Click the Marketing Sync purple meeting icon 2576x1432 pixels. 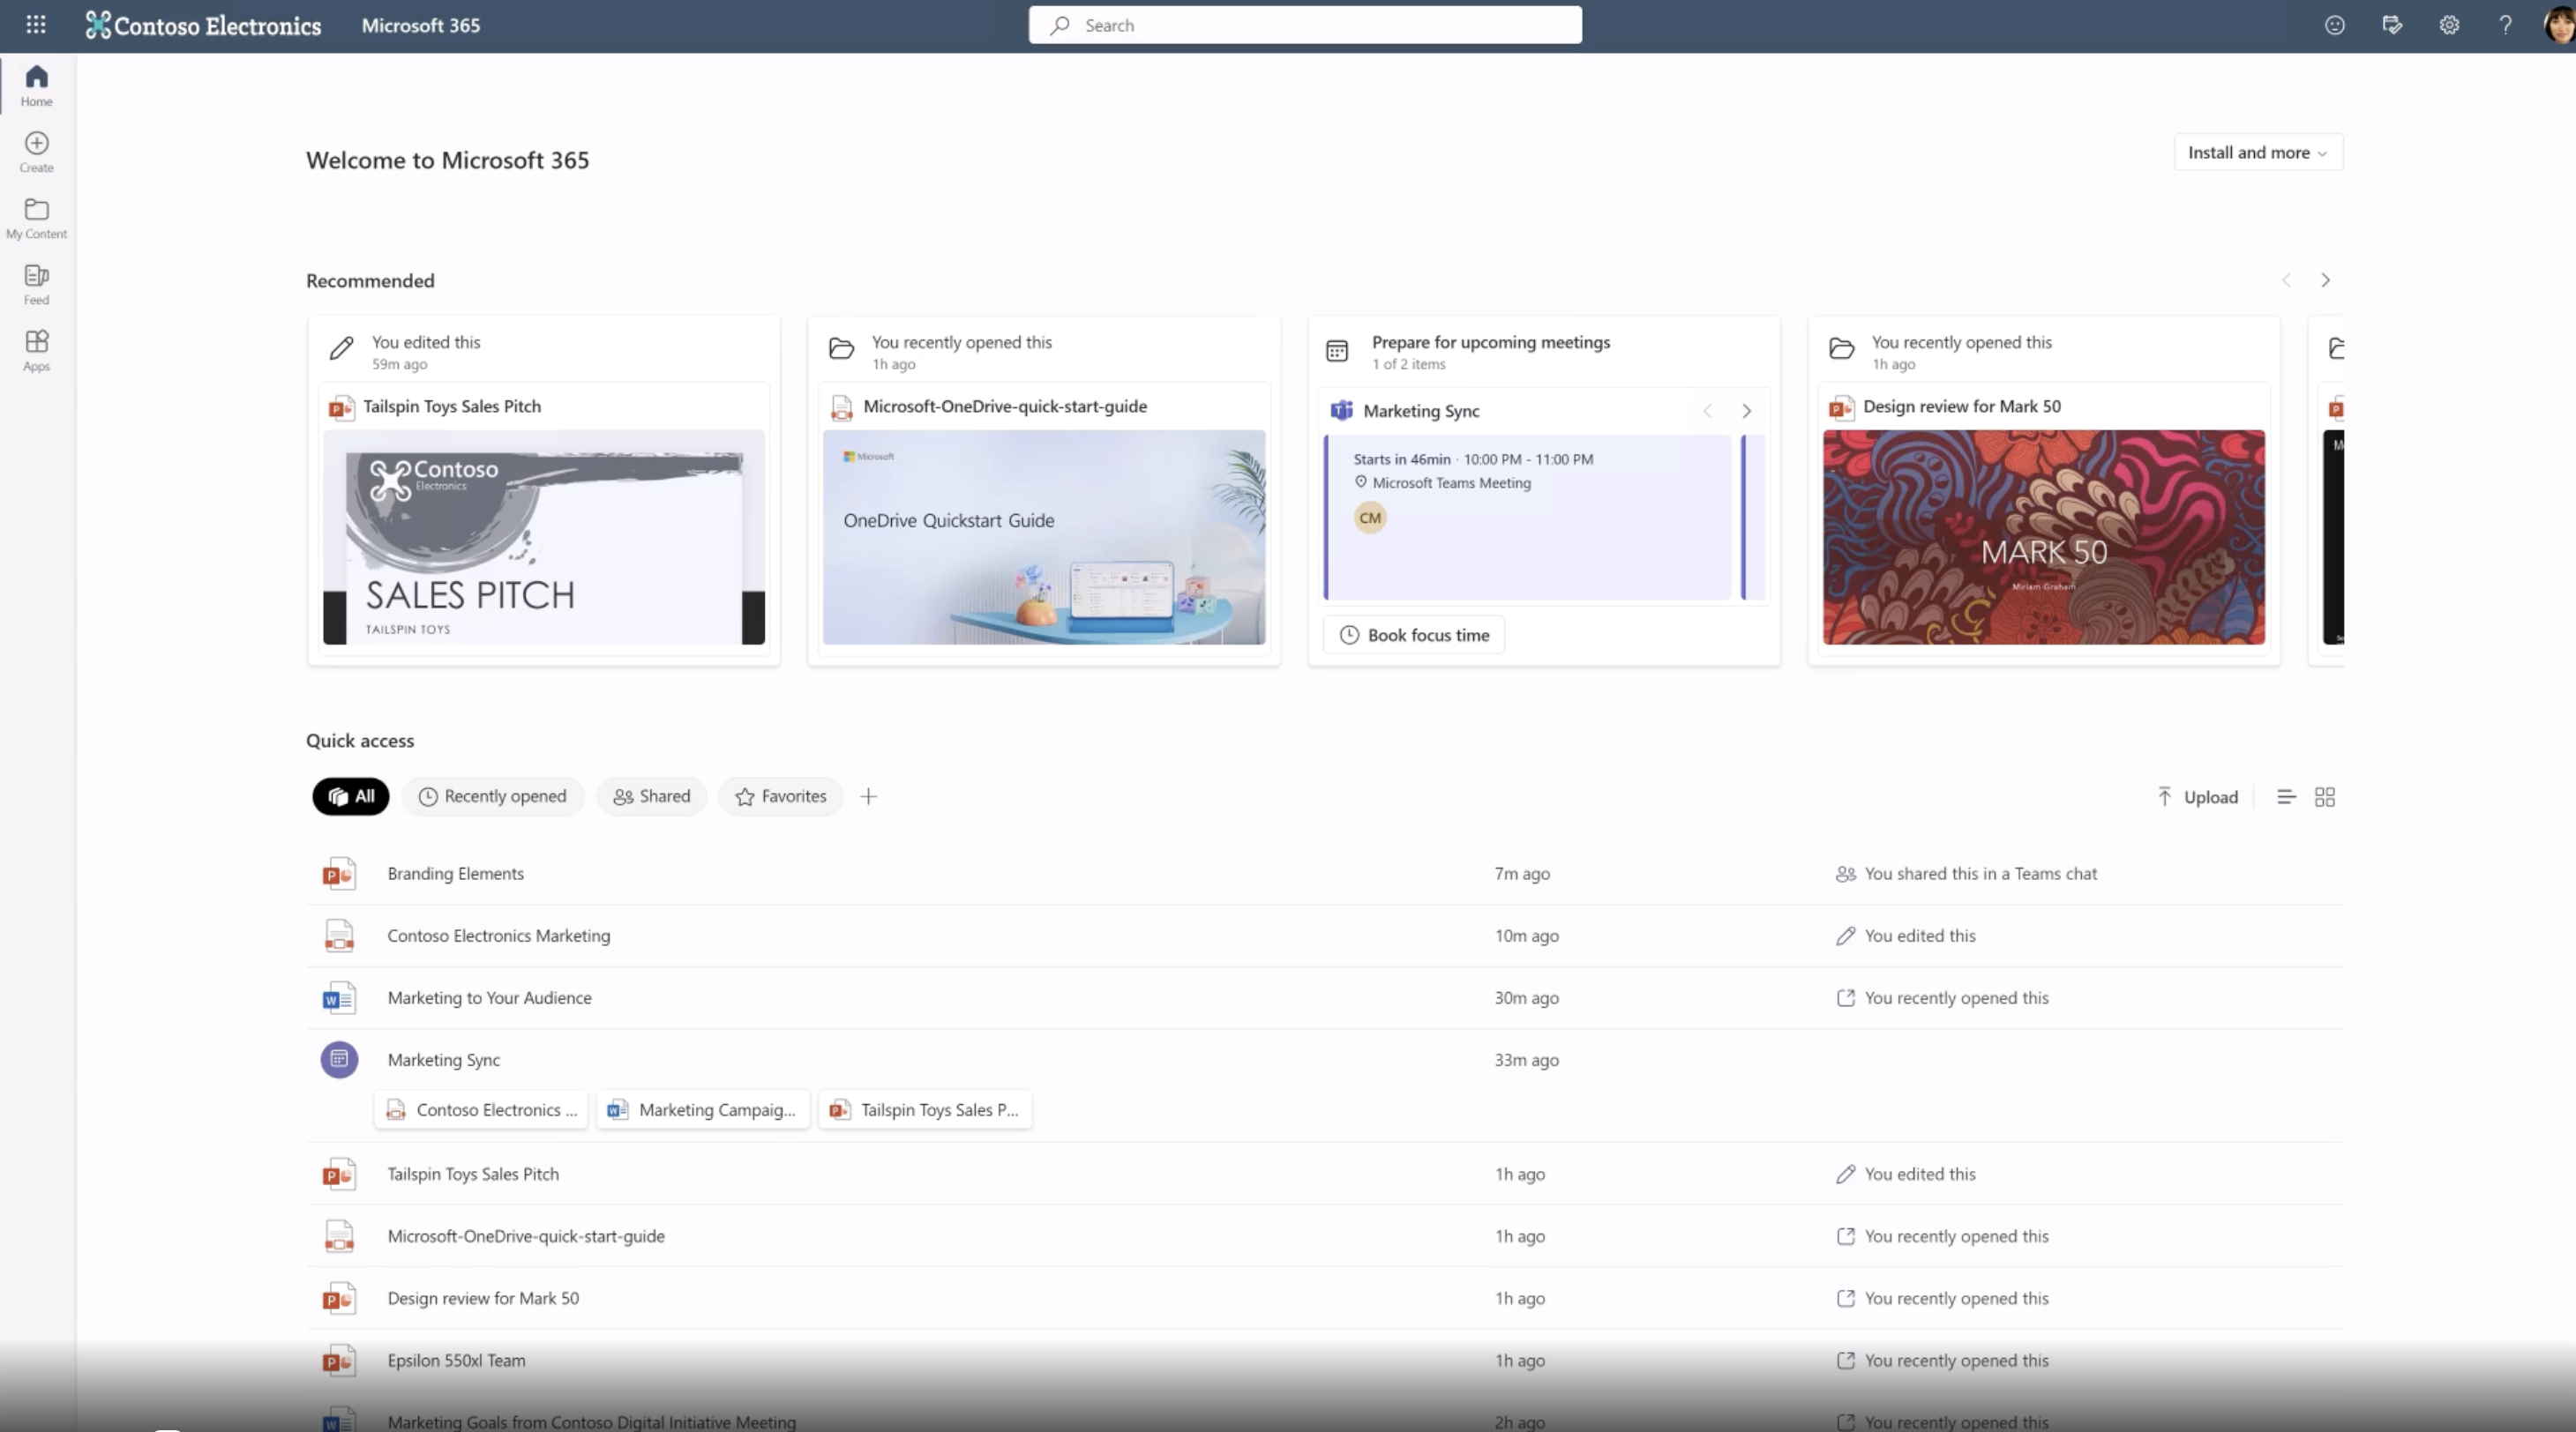[x=339, y=1059]
